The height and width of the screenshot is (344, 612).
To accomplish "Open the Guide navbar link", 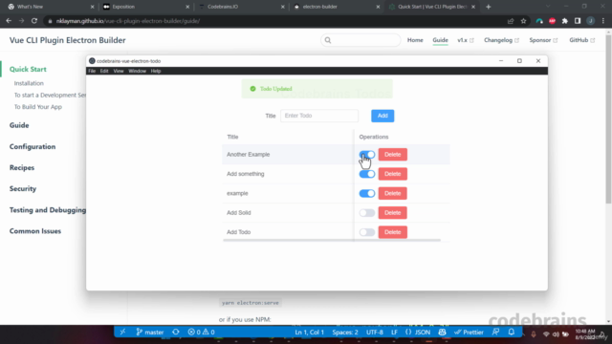I will 440,40.
